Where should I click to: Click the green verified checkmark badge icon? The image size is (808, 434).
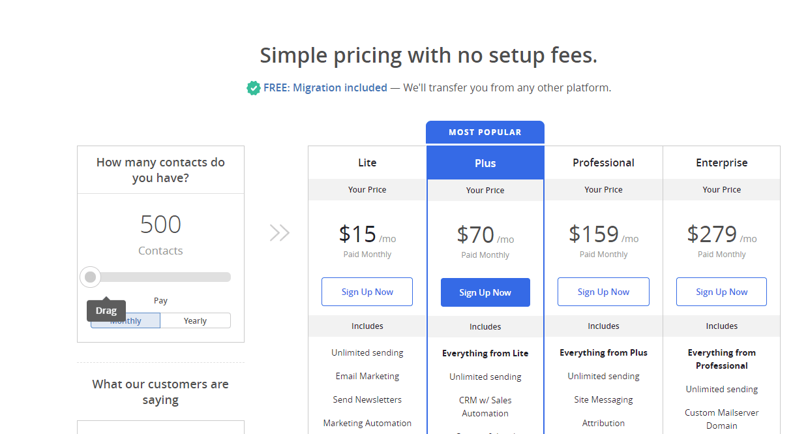click(254, 87)
